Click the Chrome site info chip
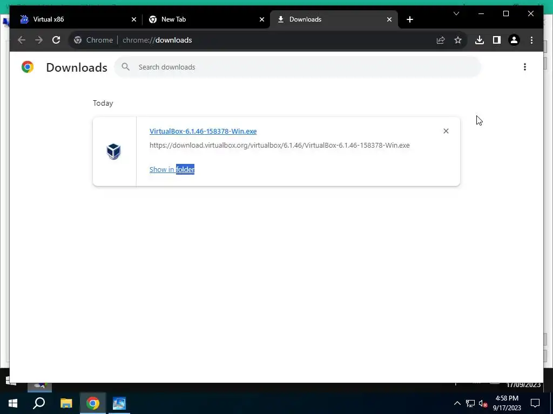The width and height of the screenshot is (553, 414). pyautogui.click(x=93, y=40)
